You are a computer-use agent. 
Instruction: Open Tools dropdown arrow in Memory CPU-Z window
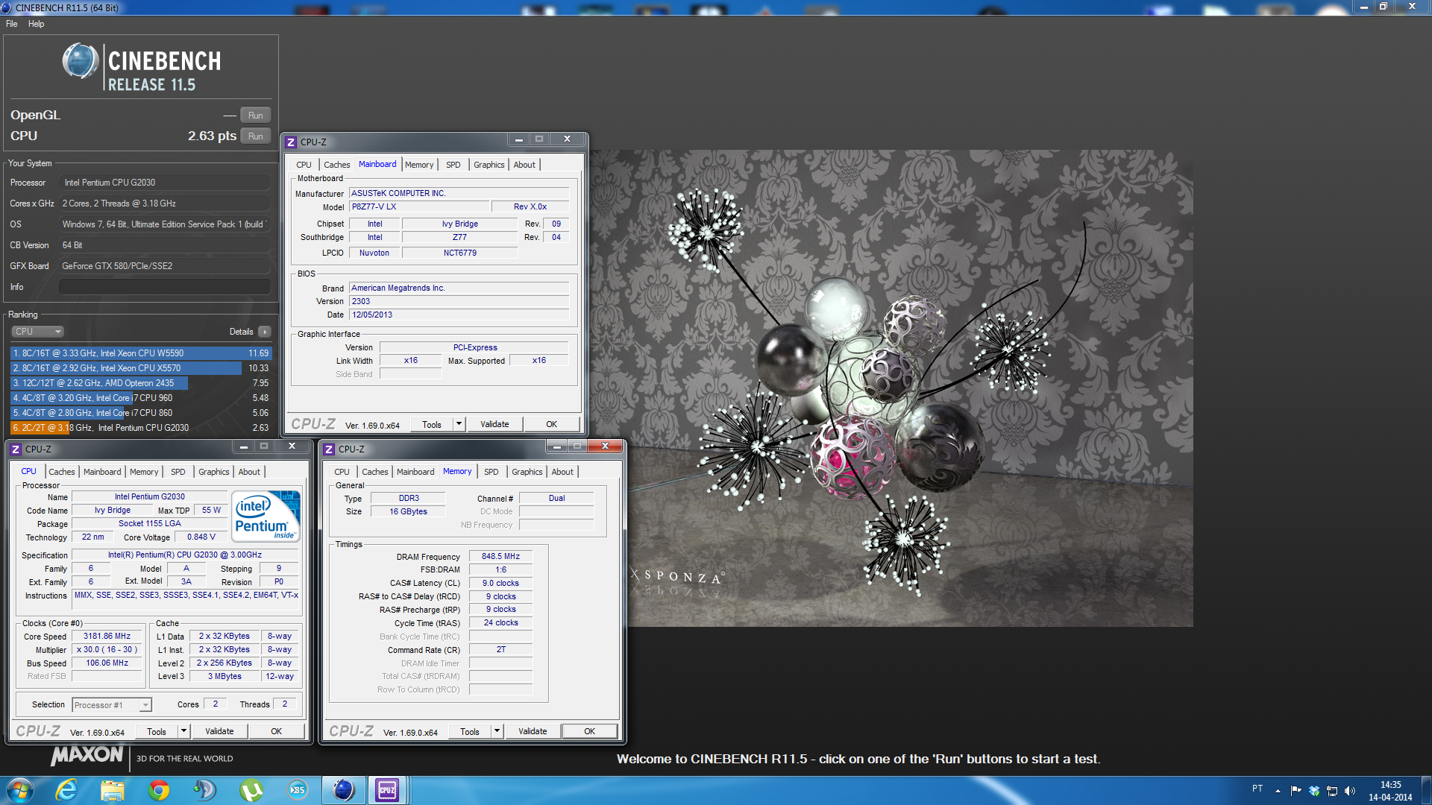497,731
